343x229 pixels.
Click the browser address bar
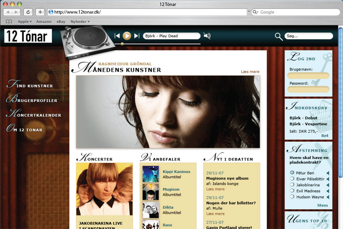pos(147,12)
